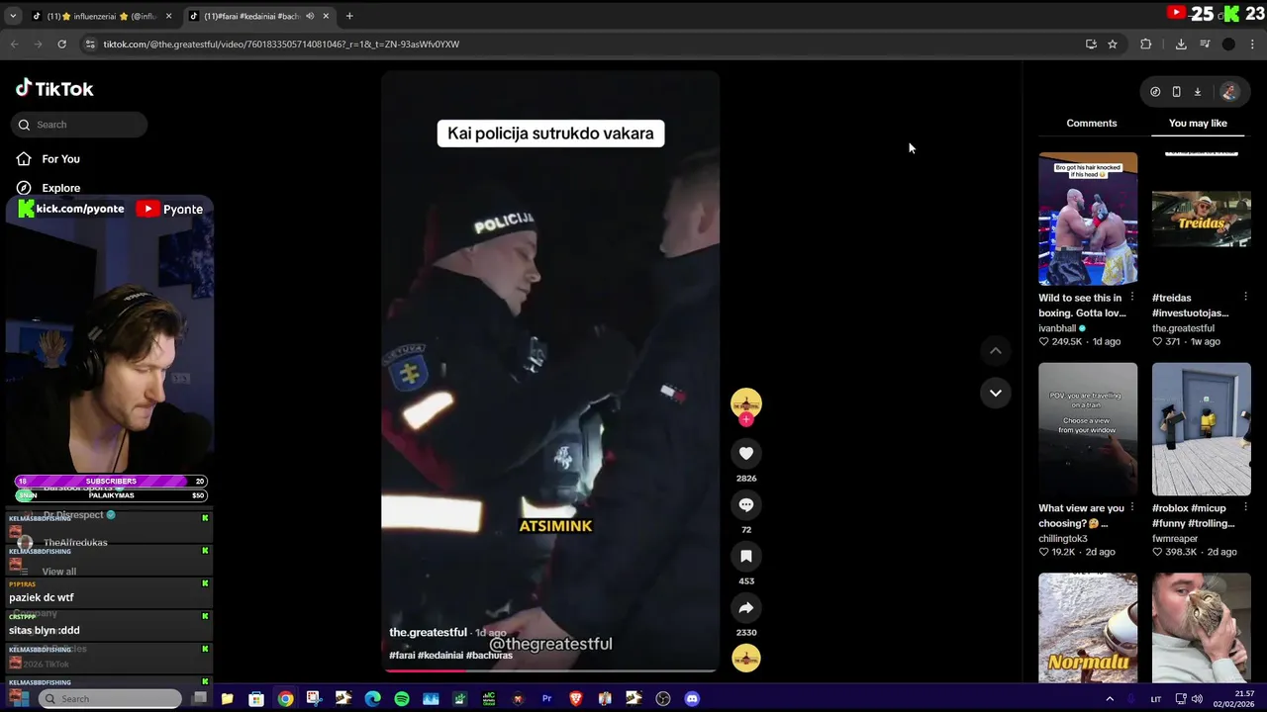Switch to the influenzeriai browser tab
Image resolution: width=1267 pixels, height=712 pixels.
(x=102, y=16)
